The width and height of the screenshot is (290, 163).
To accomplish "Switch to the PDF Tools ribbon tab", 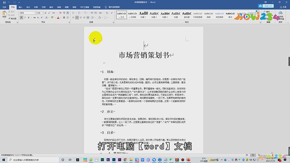I will click(84, 7).
